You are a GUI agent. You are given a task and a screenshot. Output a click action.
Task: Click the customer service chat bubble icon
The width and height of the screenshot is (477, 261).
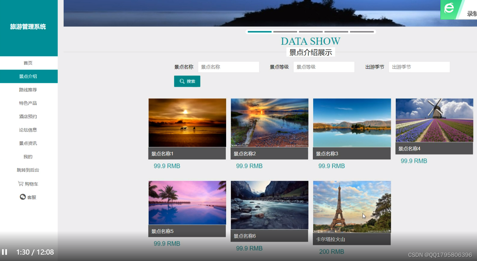(x=23, y=197)
